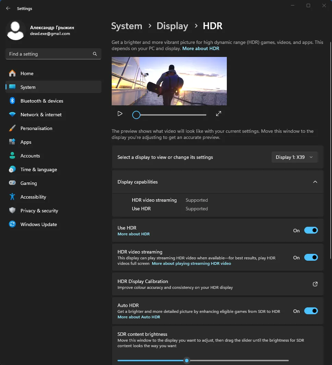The image size is (332, 365).
Task: Click the back arrow in Settings
Action: [8, 9]
